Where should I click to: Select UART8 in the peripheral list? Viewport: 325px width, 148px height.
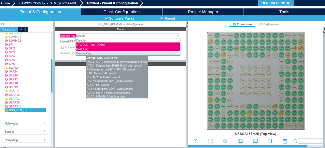click(x=13, y=83)
